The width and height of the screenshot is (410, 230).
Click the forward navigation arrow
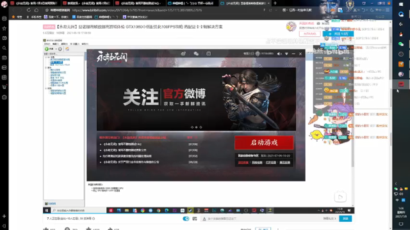(x=21, y=10)
